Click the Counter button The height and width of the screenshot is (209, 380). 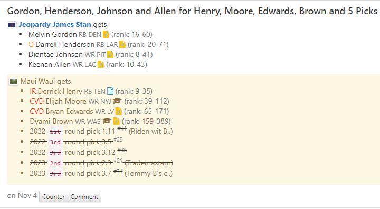coord(53,197)
